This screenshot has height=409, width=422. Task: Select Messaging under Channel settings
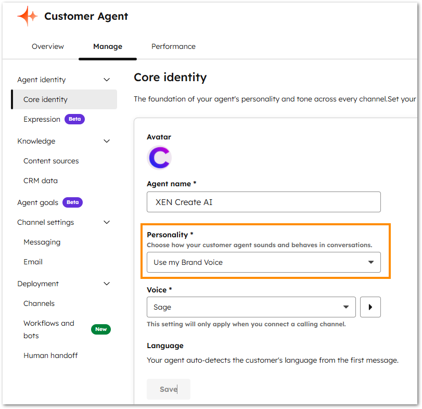[x=42, y=242]
